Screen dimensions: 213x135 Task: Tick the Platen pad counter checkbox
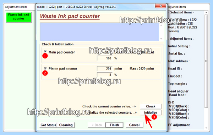(x=45, y=68)
